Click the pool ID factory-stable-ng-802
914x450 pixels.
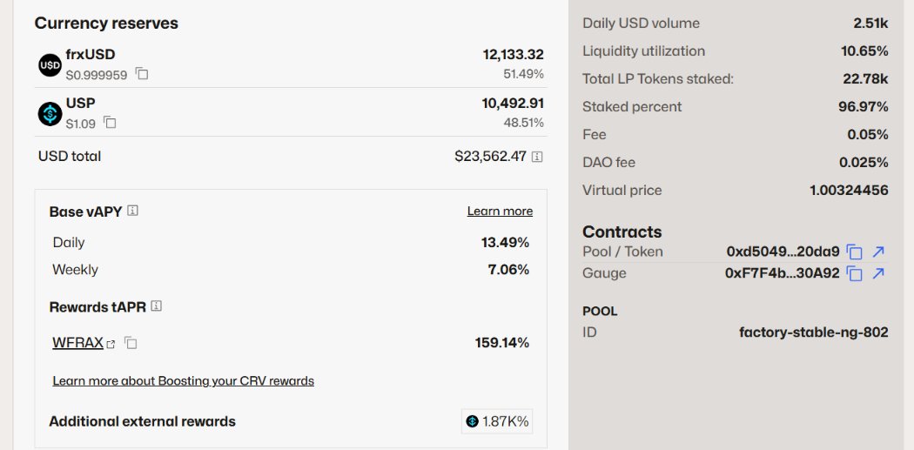(814, 332)
